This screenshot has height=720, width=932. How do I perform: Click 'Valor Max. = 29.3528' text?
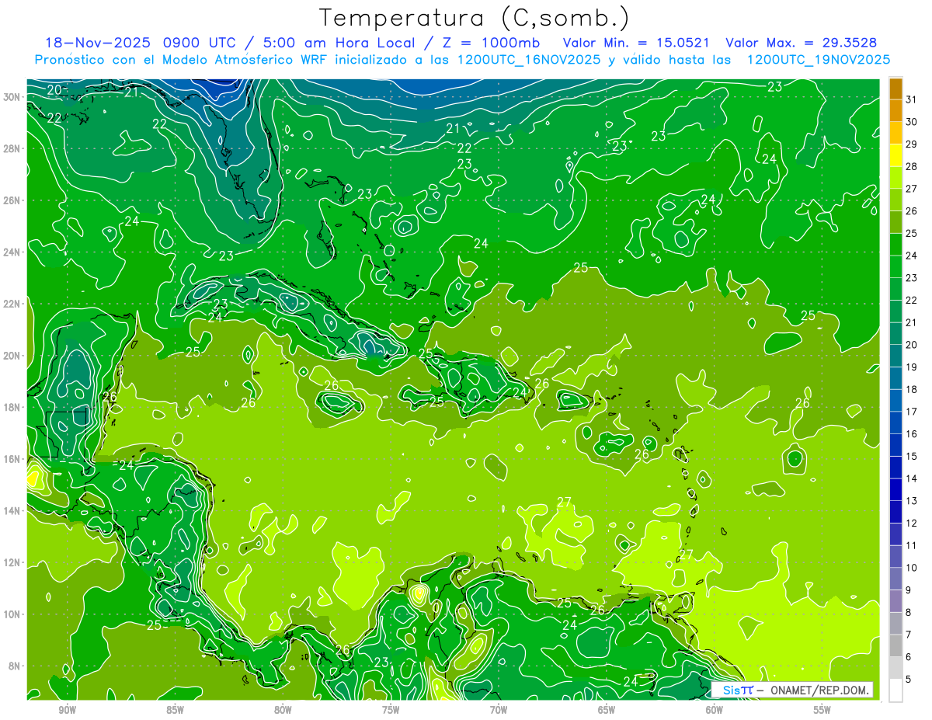coord(802,43)
